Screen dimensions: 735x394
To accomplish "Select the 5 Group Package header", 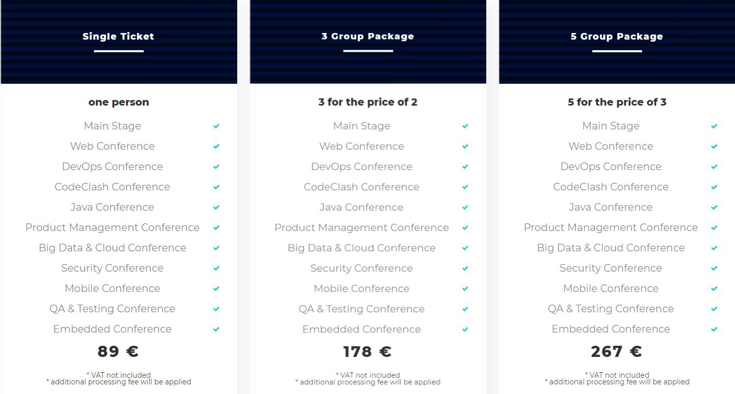I will coord(617,37).
